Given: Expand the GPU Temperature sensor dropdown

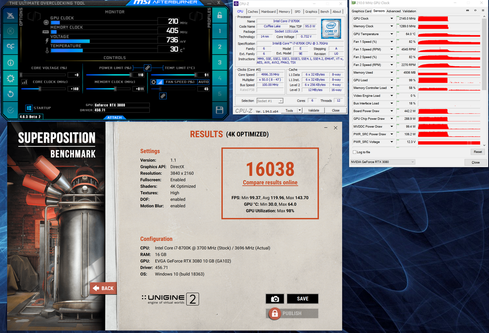Looking at the screenshot, I should (x=392, y=34).
